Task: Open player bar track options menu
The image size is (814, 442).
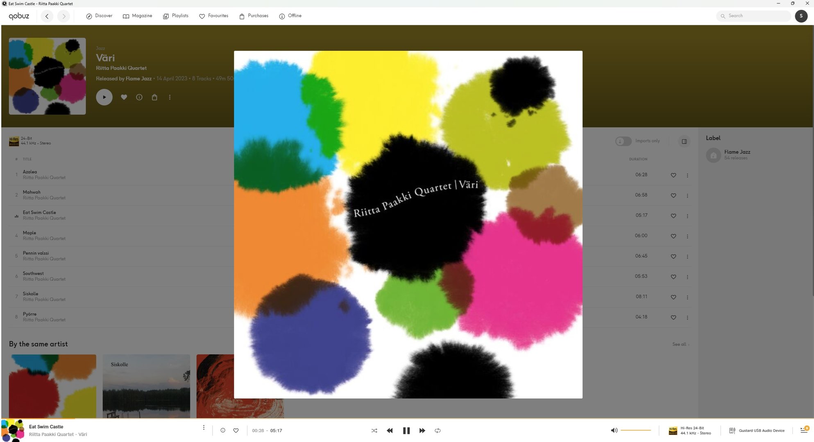Action: click(x=204, y=428)
